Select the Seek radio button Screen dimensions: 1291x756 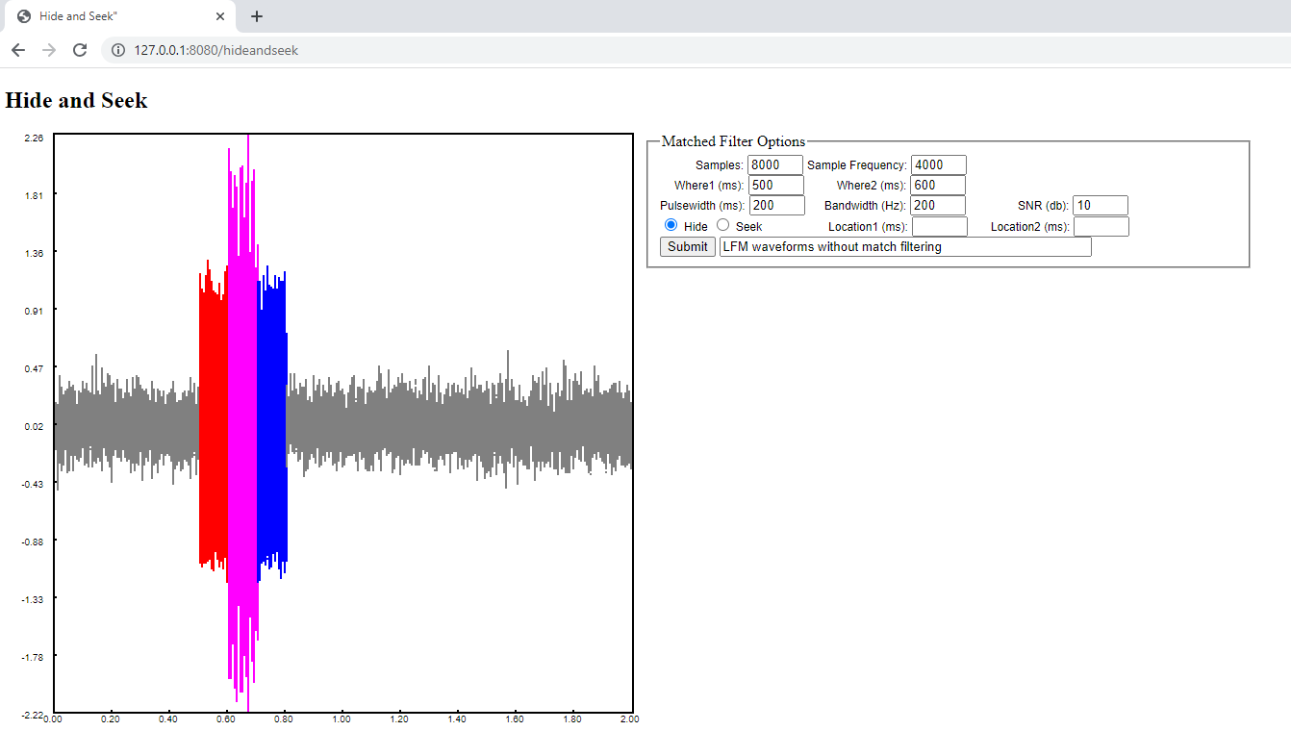click(x=722, y=225)
